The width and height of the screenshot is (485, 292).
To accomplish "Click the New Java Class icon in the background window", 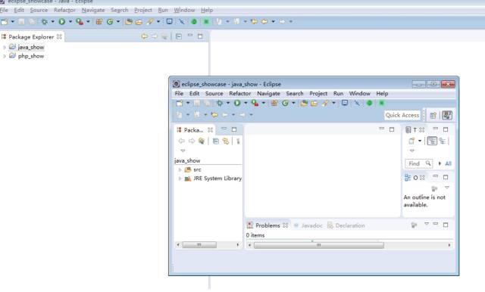I will click(x=110, y=22).
